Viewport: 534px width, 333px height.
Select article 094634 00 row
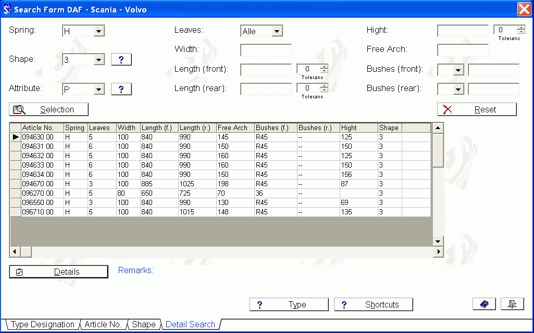click(220, 174)
